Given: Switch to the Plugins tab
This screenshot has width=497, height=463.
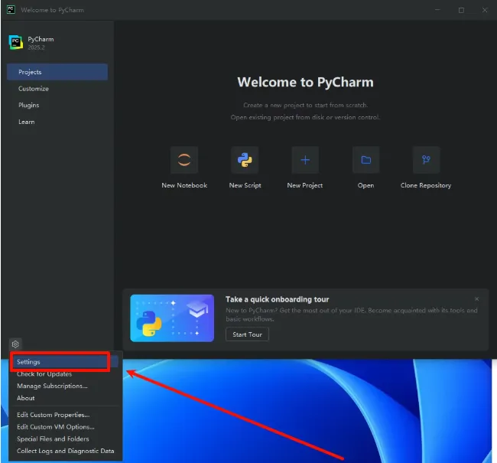Looking at the screenshot, I should (x=57, y=105).
